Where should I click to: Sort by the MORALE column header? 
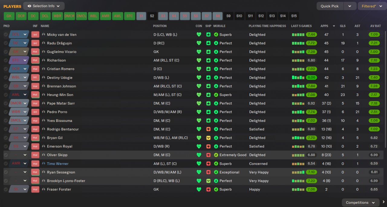click(219, 26)
